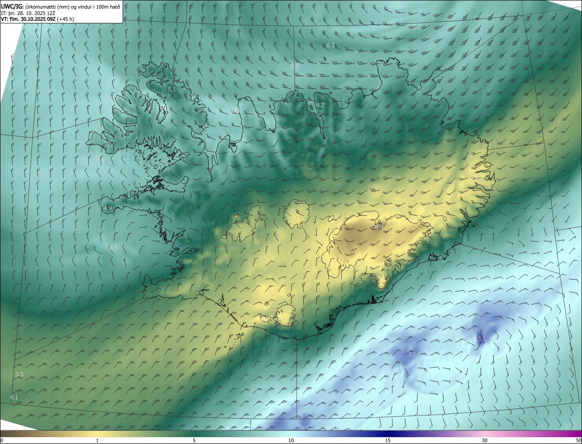Screen dimensions: 582x444
Task: Click the colorbar tick label 30
Action: 485,441
